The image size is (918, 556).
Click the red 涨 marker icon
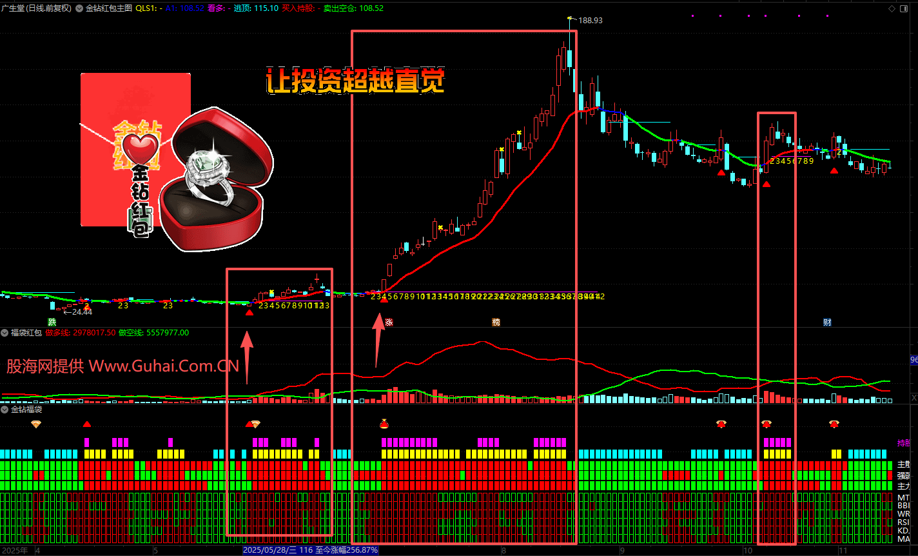coord(389,322)
